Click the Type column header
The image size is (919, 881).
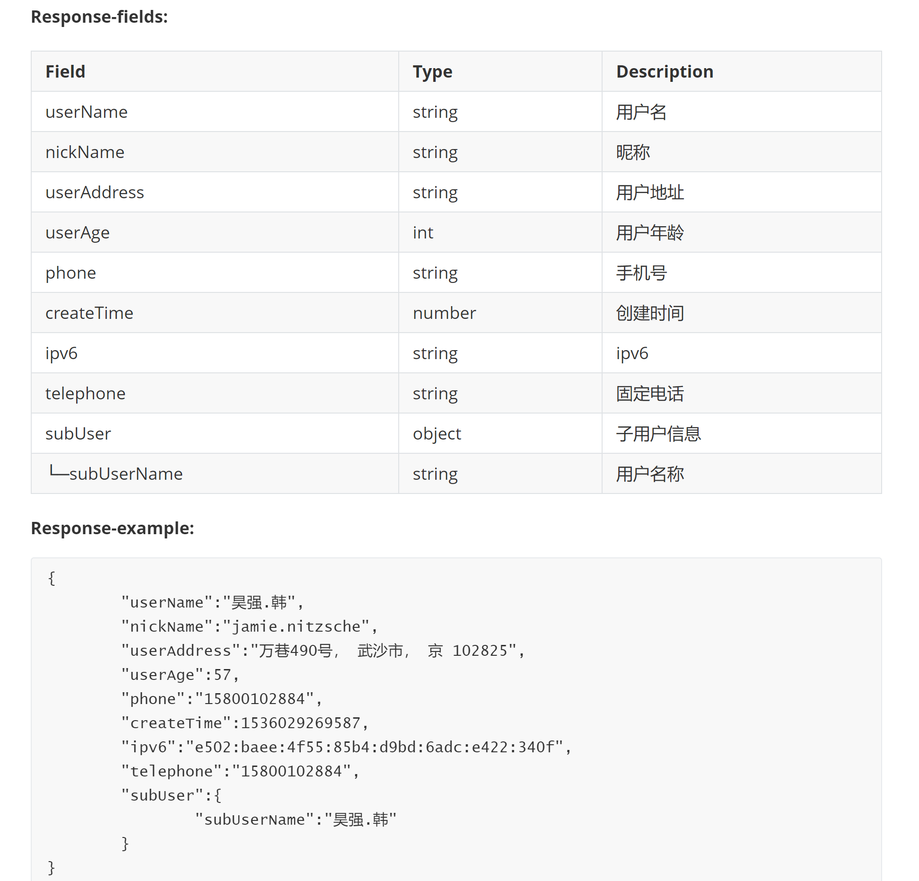[x=500, y=71]
